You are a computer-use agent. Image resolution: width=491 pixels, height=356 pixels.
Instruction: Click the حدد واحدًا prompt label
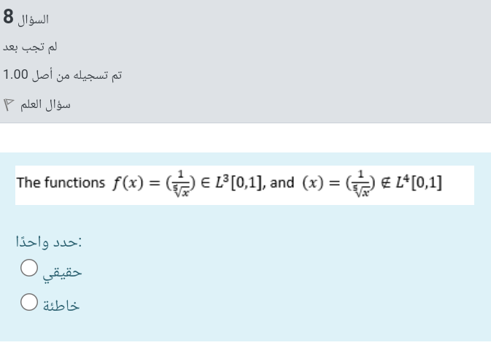coord(49,241)
